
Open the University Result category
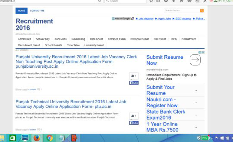94,45
